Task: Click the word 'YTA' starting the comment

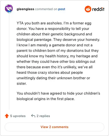Action: (x=20, y=23)
